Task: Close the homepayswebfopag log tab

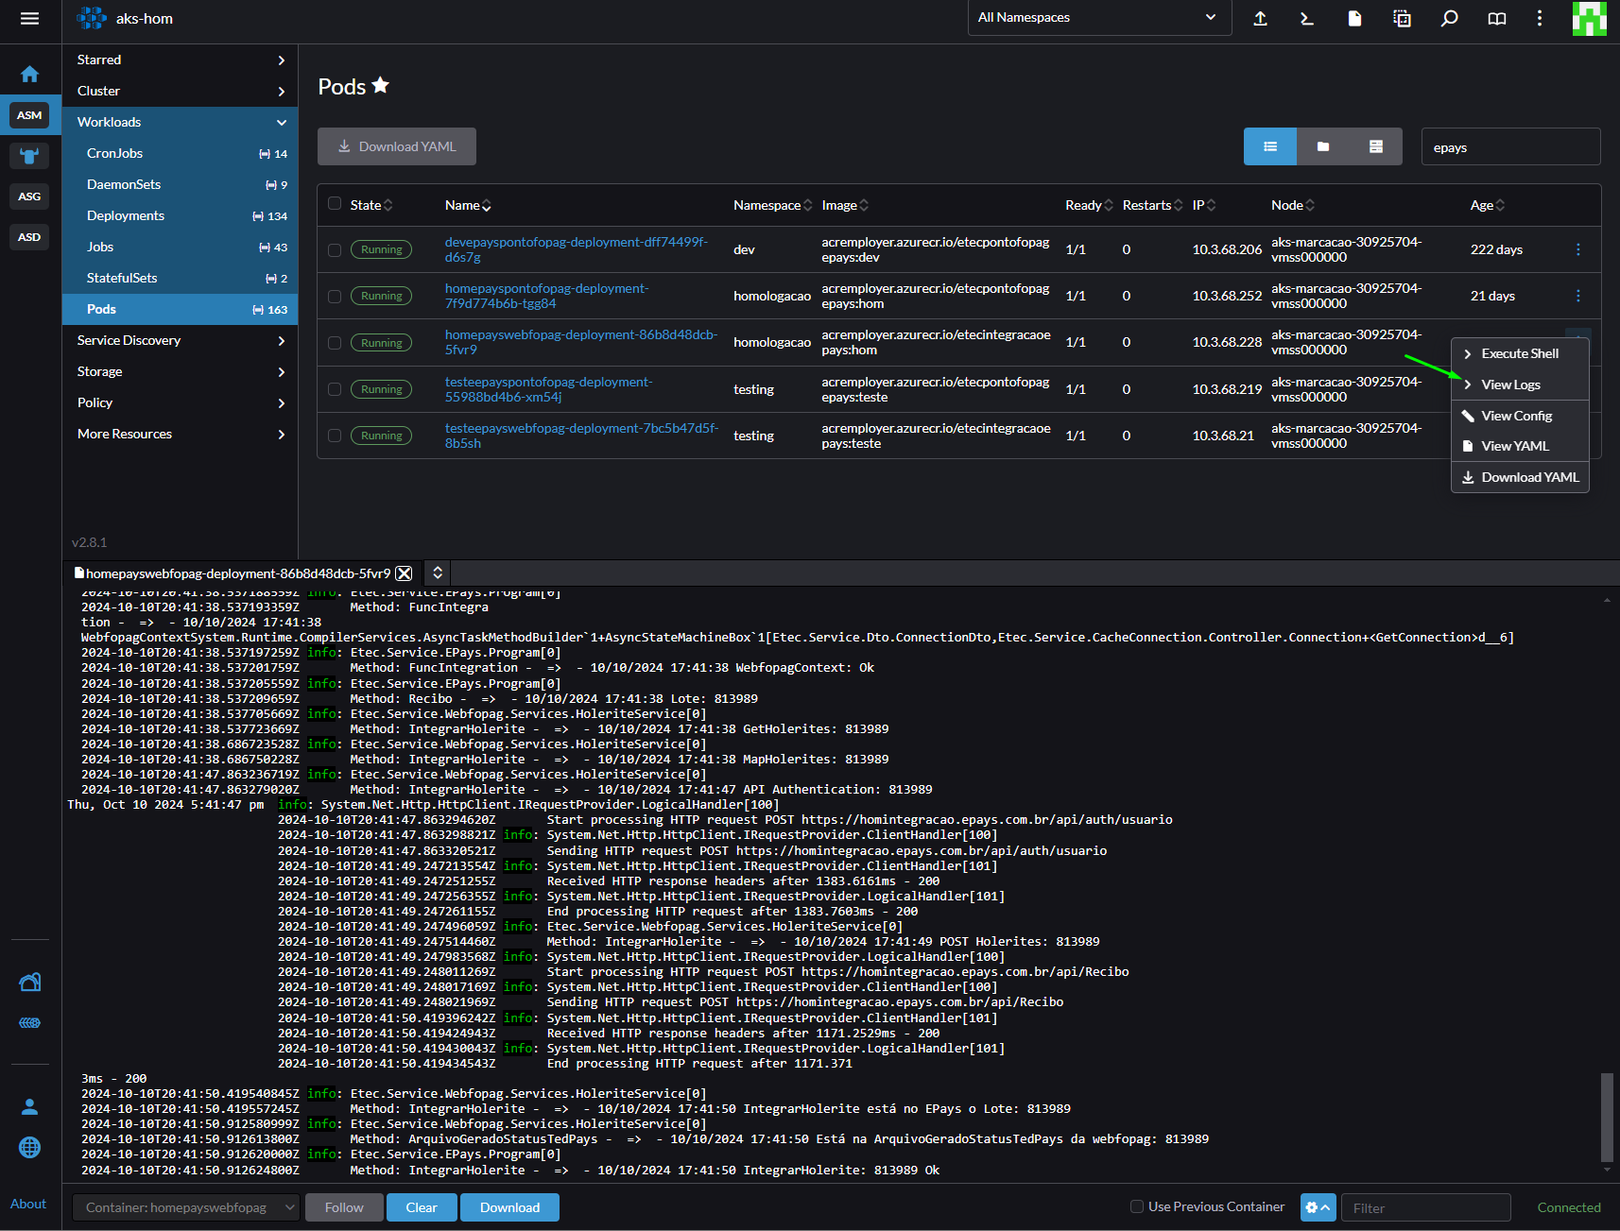Action: point(405,573)
